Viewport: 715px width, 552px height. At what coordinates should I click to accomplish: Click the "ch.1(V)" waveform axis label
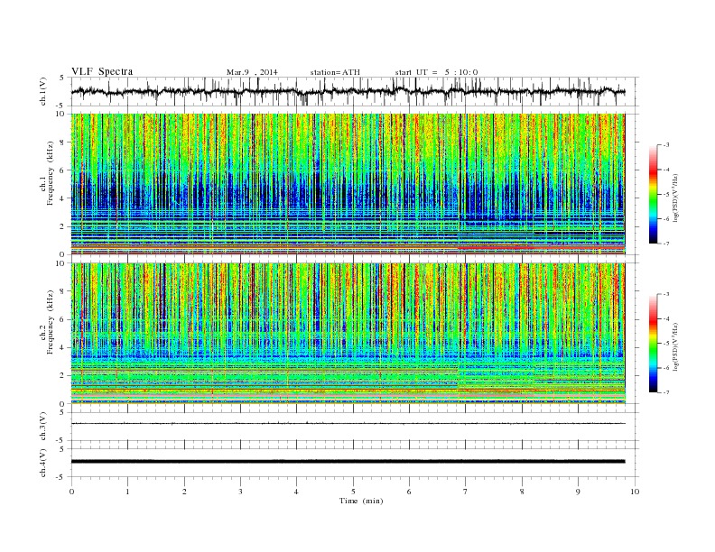coord(43,91)
